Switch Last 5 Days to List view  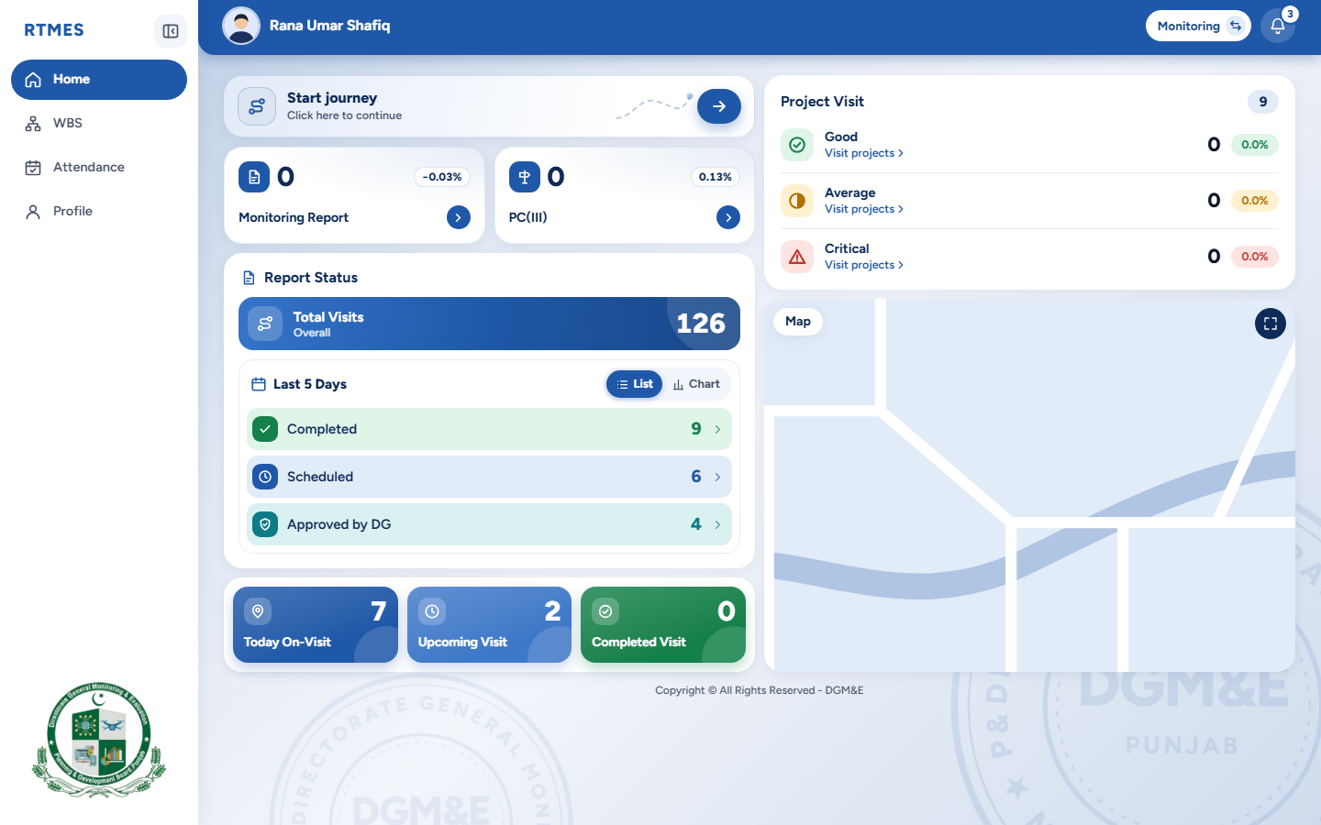[x=634, y=384]
